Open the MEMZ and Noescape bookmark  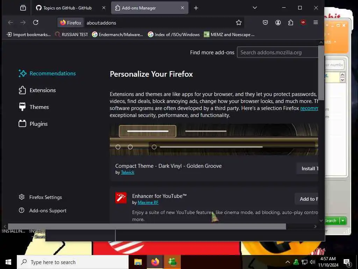coord(229,35)
